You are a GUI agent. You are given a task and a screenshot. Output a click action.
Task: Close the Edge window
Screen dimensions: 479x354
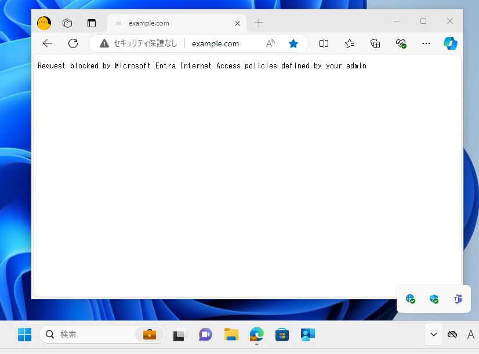coord(449,21)
